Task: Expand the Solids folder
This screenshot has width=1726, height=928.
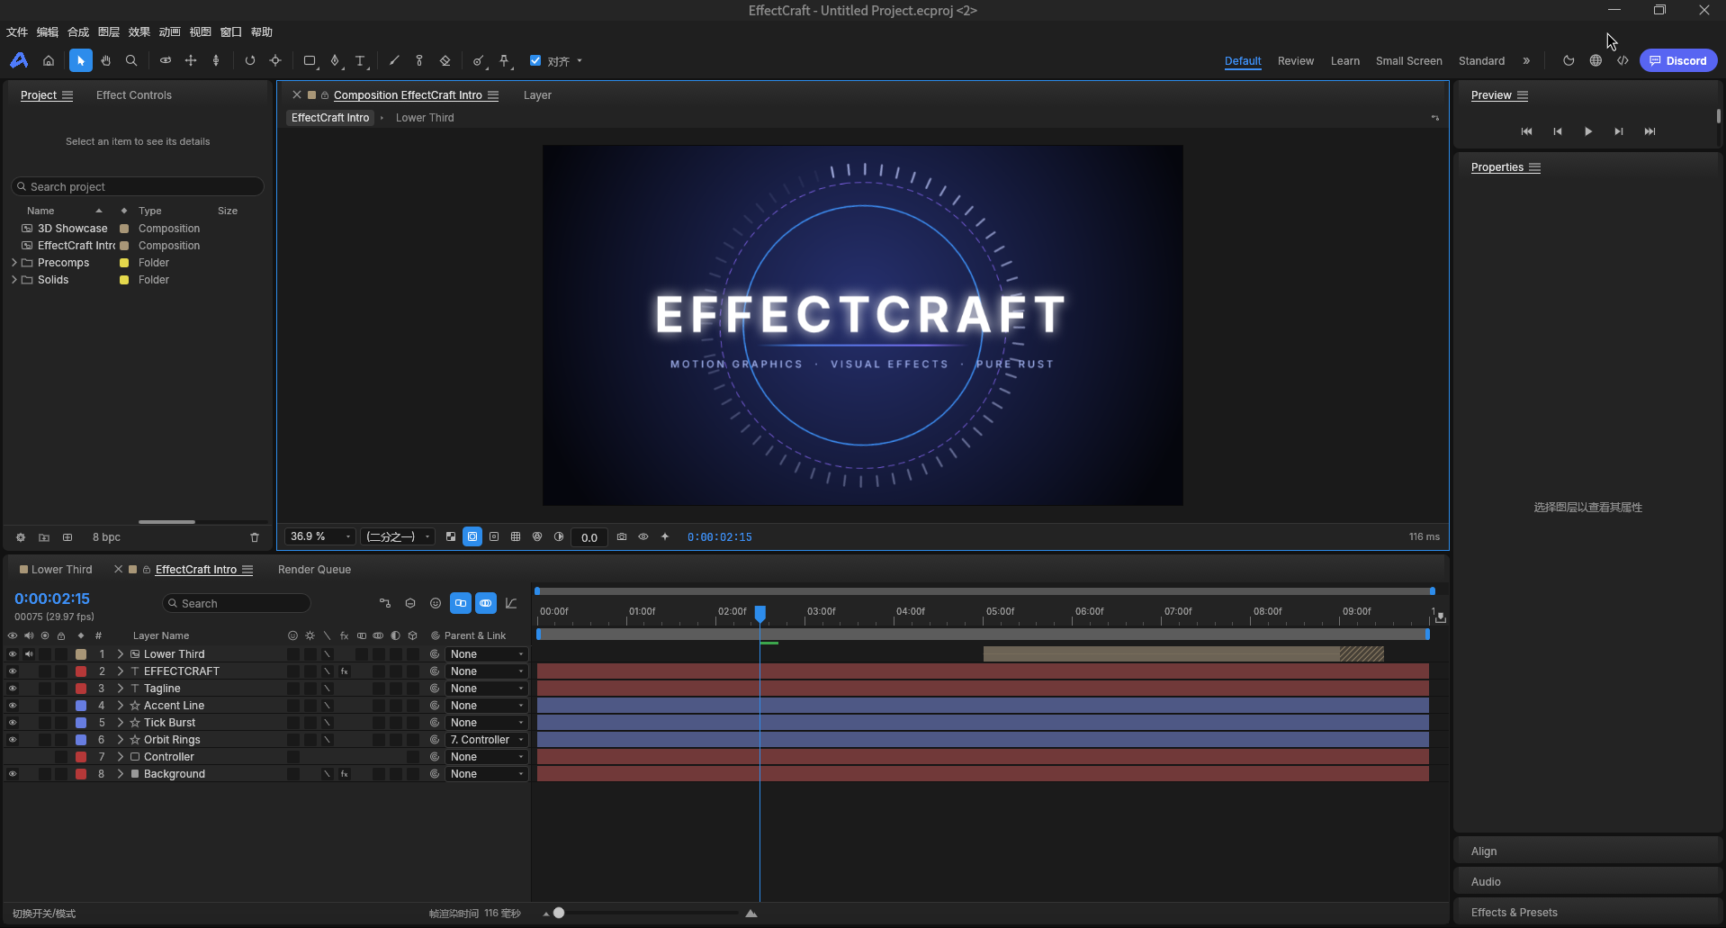Action: click(13, 280)
